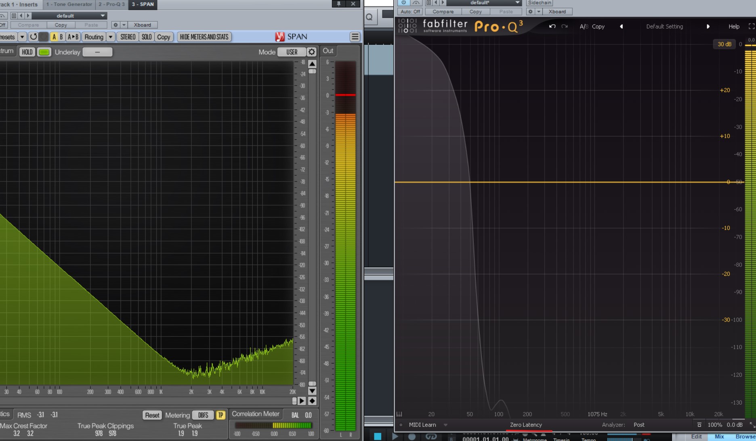Toggle Pro-Q 3 bypass curve button
The image size is (756, 441).
point(416,2)
